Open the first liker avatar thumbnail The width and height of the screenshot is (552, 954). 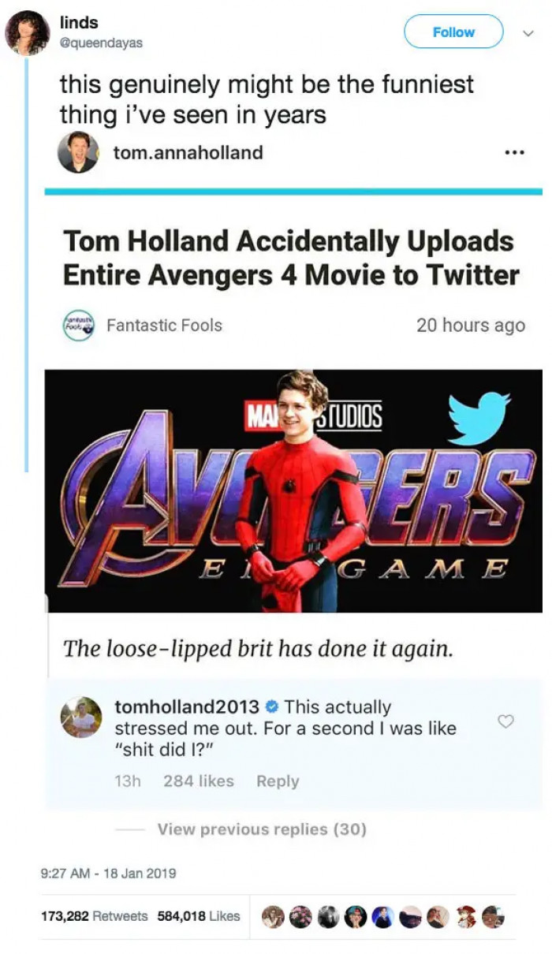click(x=273, y=916)
